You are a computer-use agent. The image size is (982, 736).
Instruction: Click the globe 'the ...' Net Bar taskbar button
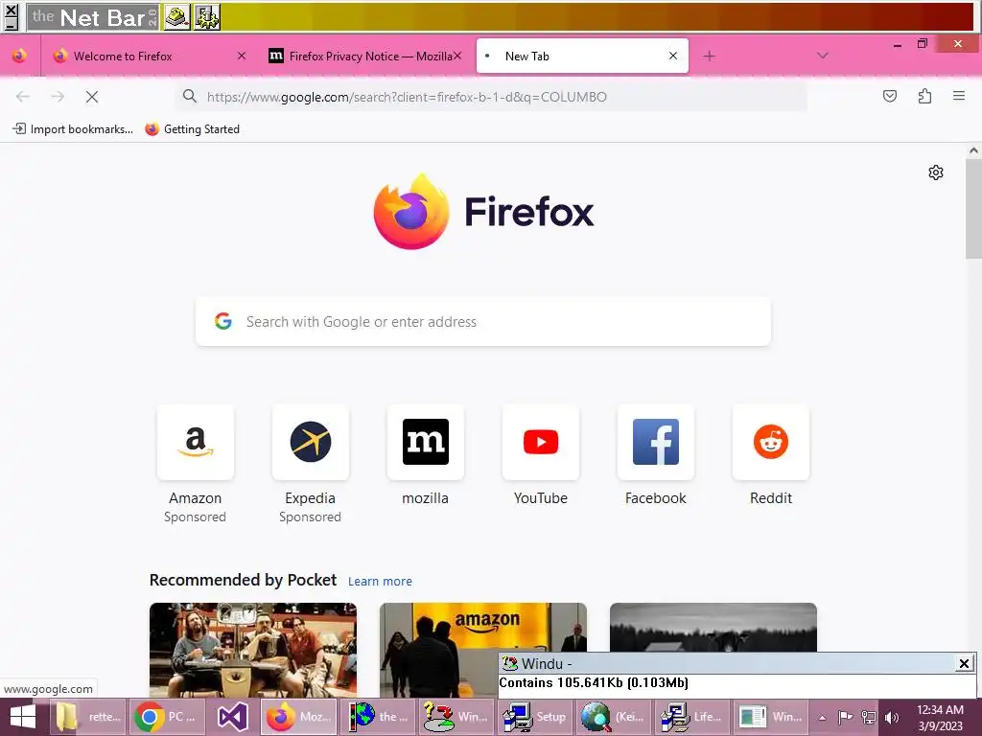(379, 717)
